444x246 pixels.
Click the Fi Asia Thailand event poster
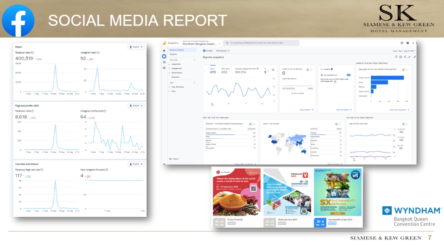tap(237, 192)
